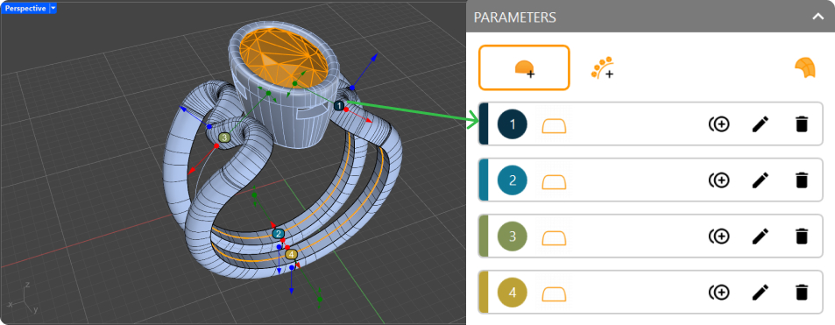Viewport: 835px width, 325px height.
Task: Click duplicate-add icon in row 1
Action: [719, 124]
